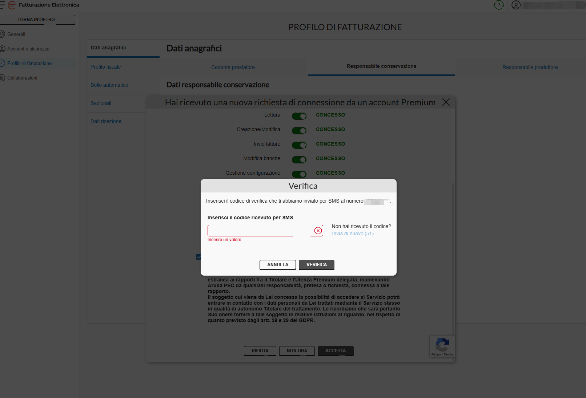This screenshot has width=586, height=398.
Task: Click the Invia di nuovo link
Action: pos(353,233)
